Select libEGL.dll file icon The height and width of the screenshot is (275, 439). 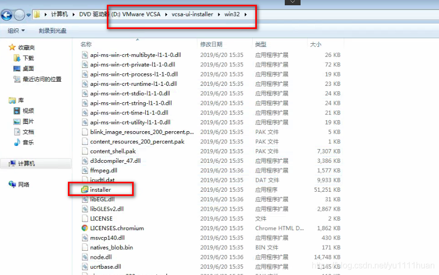point(85,199)
